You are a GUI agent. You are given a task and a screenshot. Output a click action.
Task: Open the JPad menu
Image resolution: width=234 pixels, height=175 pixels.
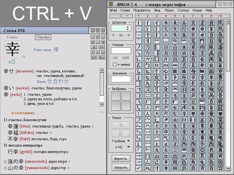pos(113,10)
